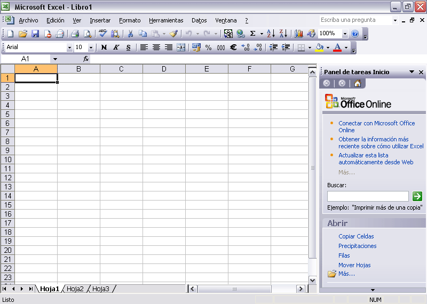Open the Chart Wizard icon
427x304 pixels.
pyautogui.click(x=299, y=34)
